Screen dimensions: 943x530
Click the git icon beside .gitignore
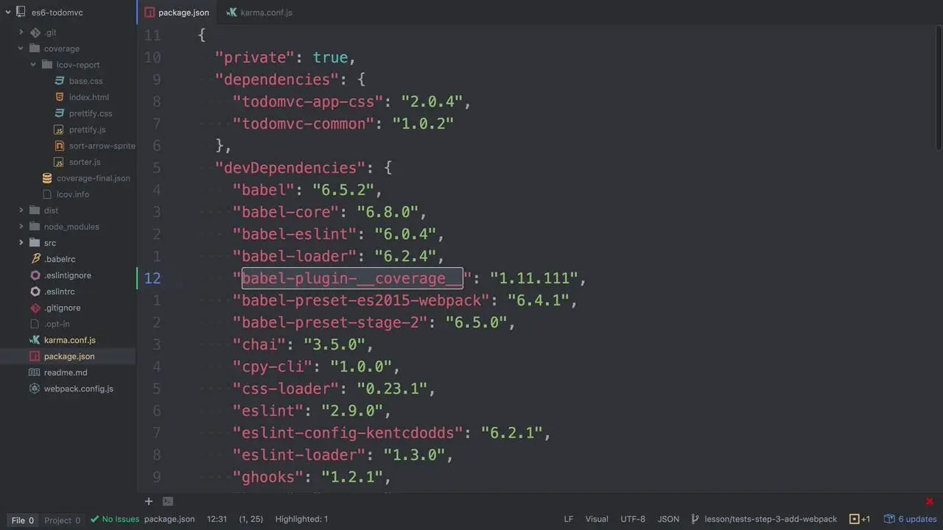35,308
